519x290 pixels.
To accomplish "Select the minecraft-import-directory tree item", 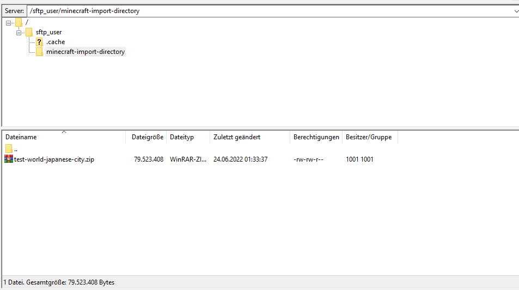I will pyautogui.click(x=85, y=52).
